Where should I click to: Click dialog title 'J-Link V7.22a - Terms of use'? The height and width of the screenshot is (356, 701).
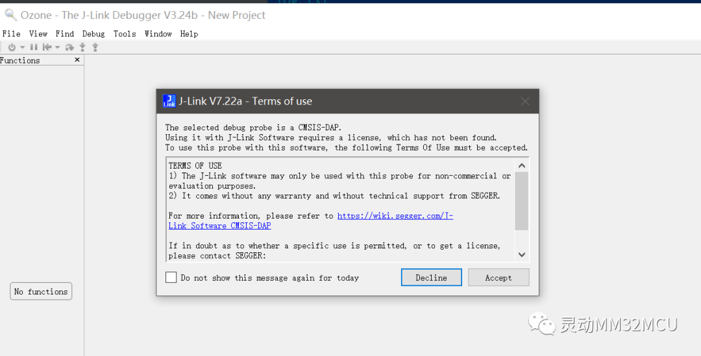coord(245,101)
